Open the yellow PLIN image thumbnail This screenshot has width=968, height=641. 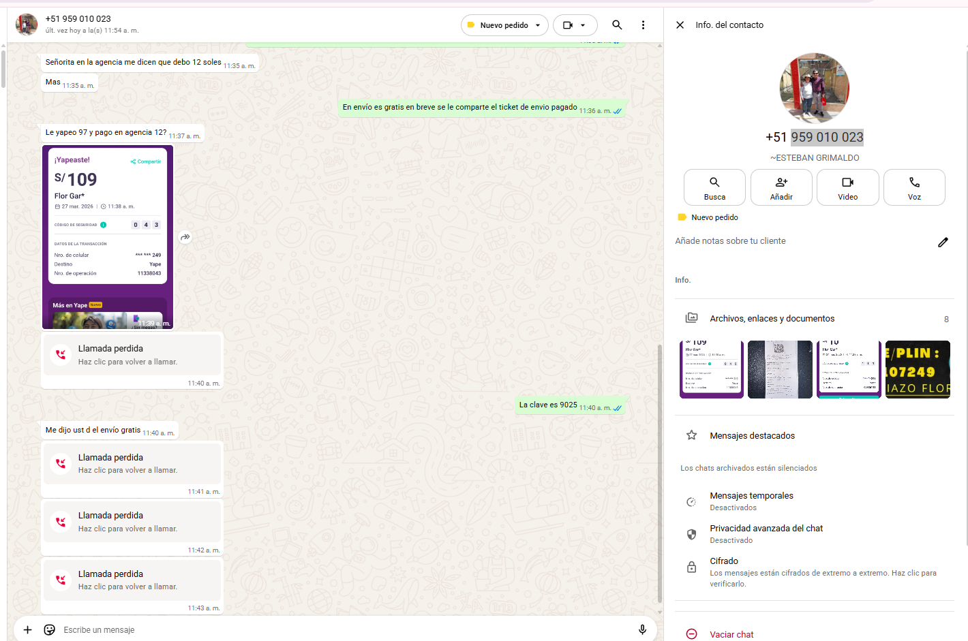coord(918,369)
